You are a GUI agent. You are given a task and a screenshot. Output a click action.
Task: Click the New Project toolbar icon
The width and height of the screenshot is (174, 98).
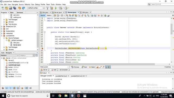coord(7,8)
